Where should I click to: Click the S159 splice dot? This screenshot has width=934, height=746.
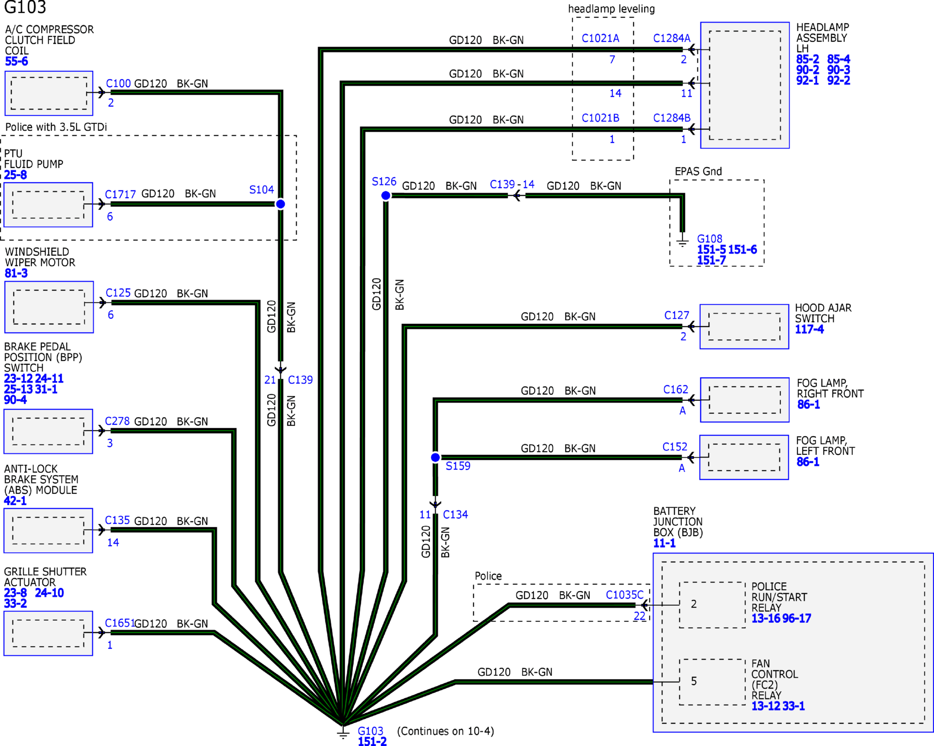click(435, 458)
